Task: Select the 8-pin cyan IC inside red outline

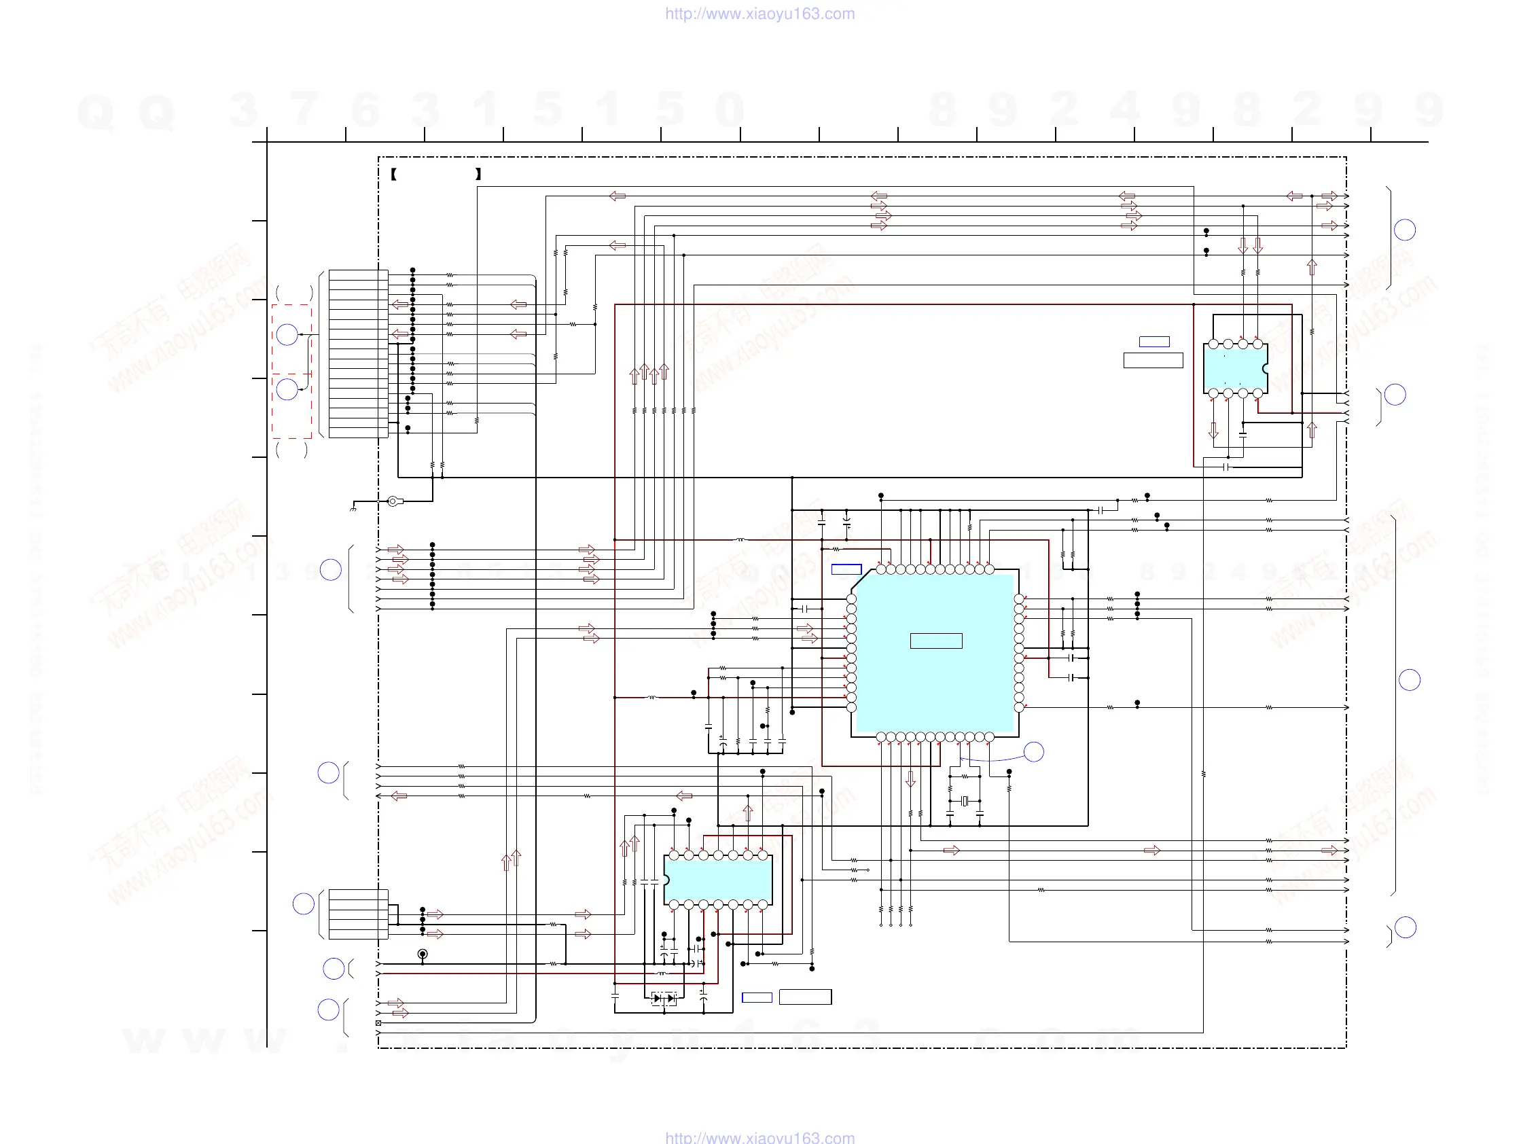Action: coord(1236,368)
